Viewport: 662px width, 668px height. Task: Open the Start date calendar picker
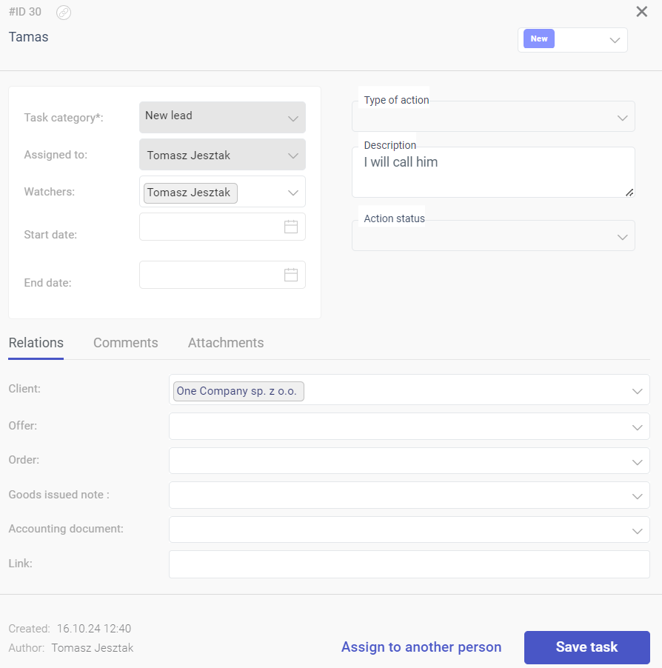tap(291, 227)
